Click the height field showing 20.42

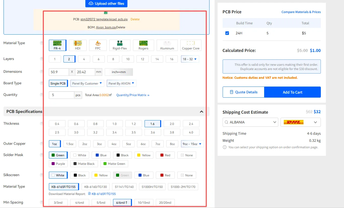(x=85, y=72)
